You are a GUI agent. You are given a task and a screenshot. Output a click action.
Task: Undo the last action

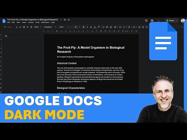pos(16,27)
